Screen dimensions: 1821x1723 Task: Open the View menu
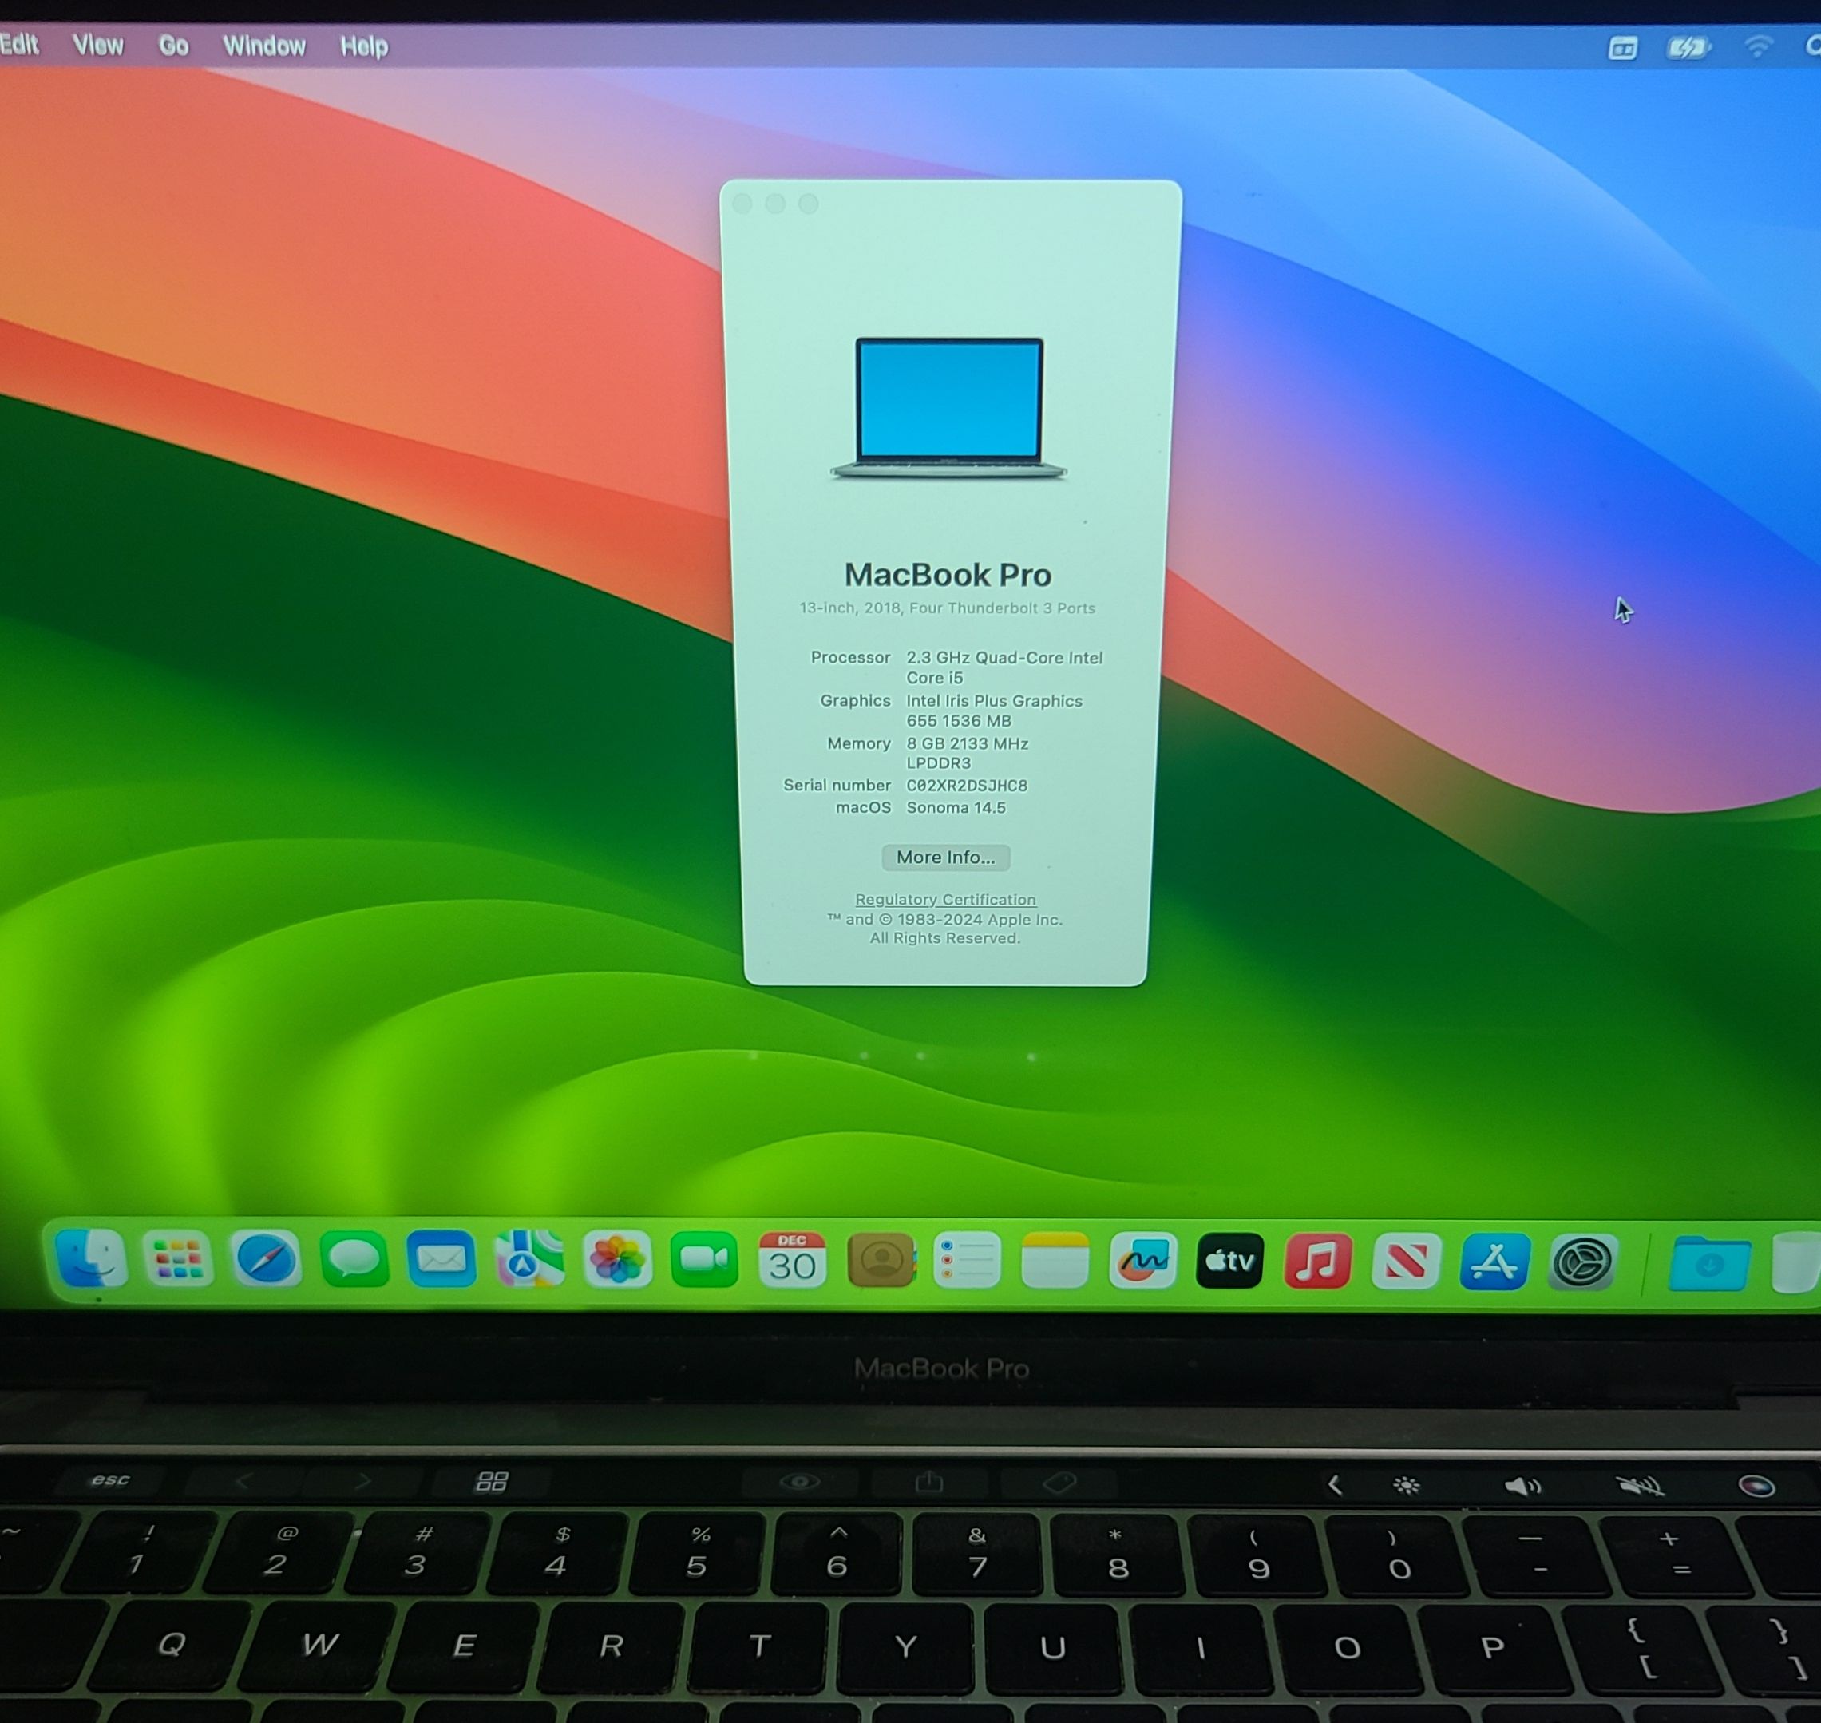(x=98, y=45)
